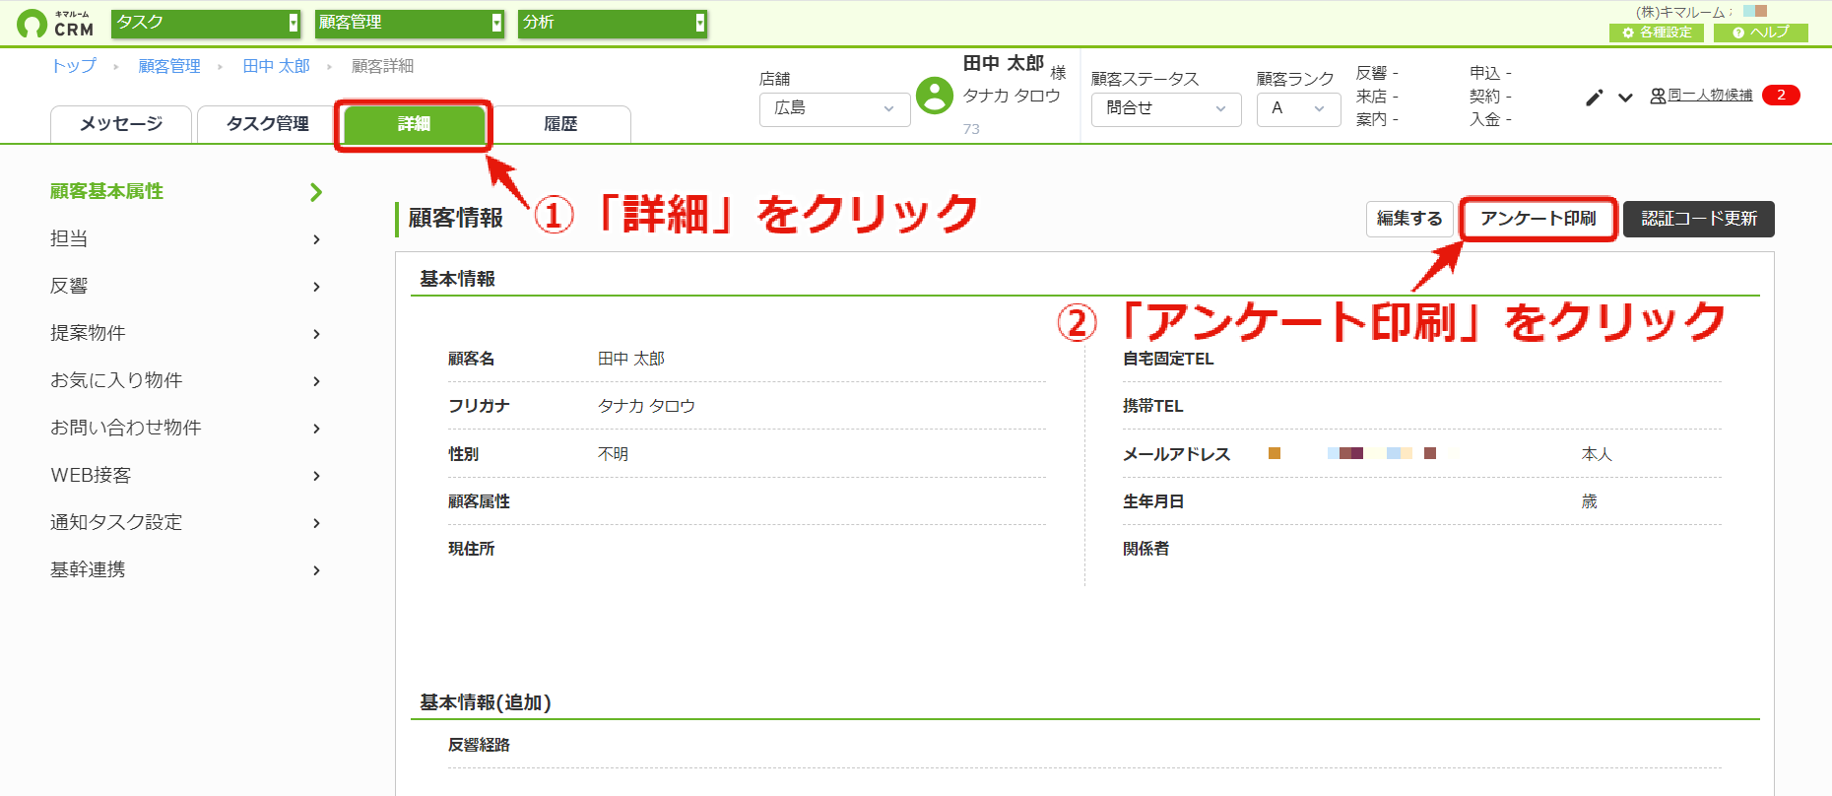This screenshot has height=796, width=1832.
Task: Go to 顧客管理 breadcrumb link
Action: 169,66
